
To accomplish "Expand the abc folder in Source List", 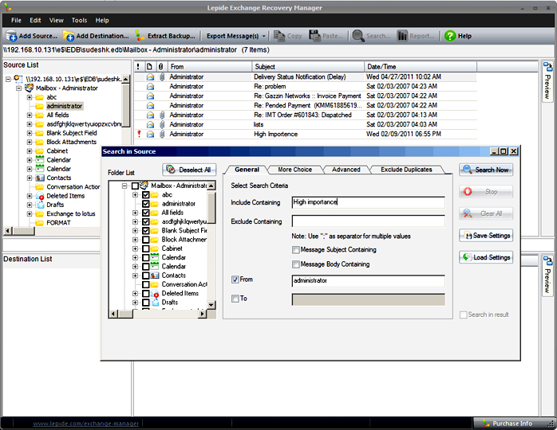I will click(30, 97).
